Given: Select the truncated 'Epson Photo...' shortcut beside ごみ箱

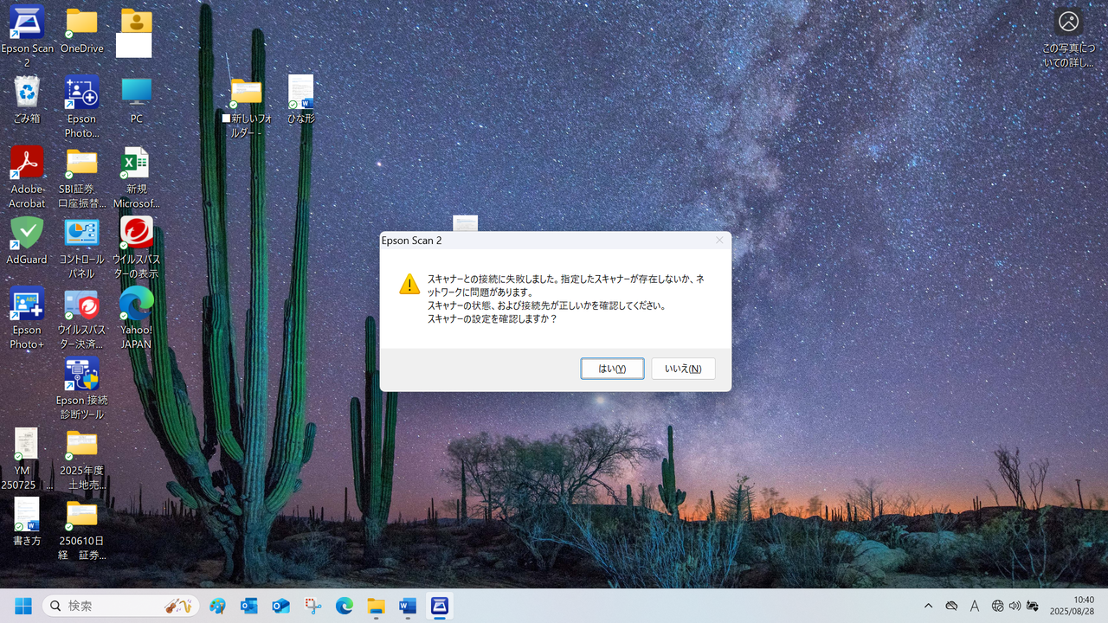Looking at the screenshot, I should coord(82,107).
